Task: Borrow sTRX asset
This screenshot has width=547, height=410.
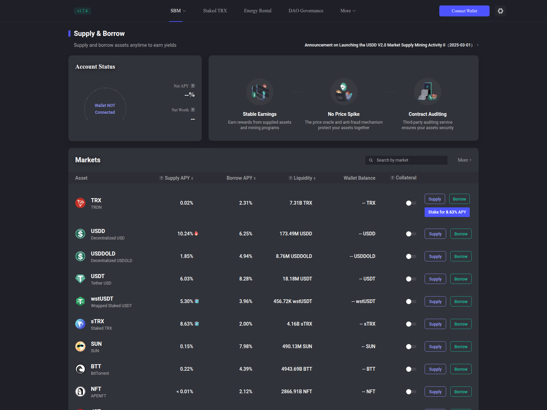Action: [x=461, y=324]
